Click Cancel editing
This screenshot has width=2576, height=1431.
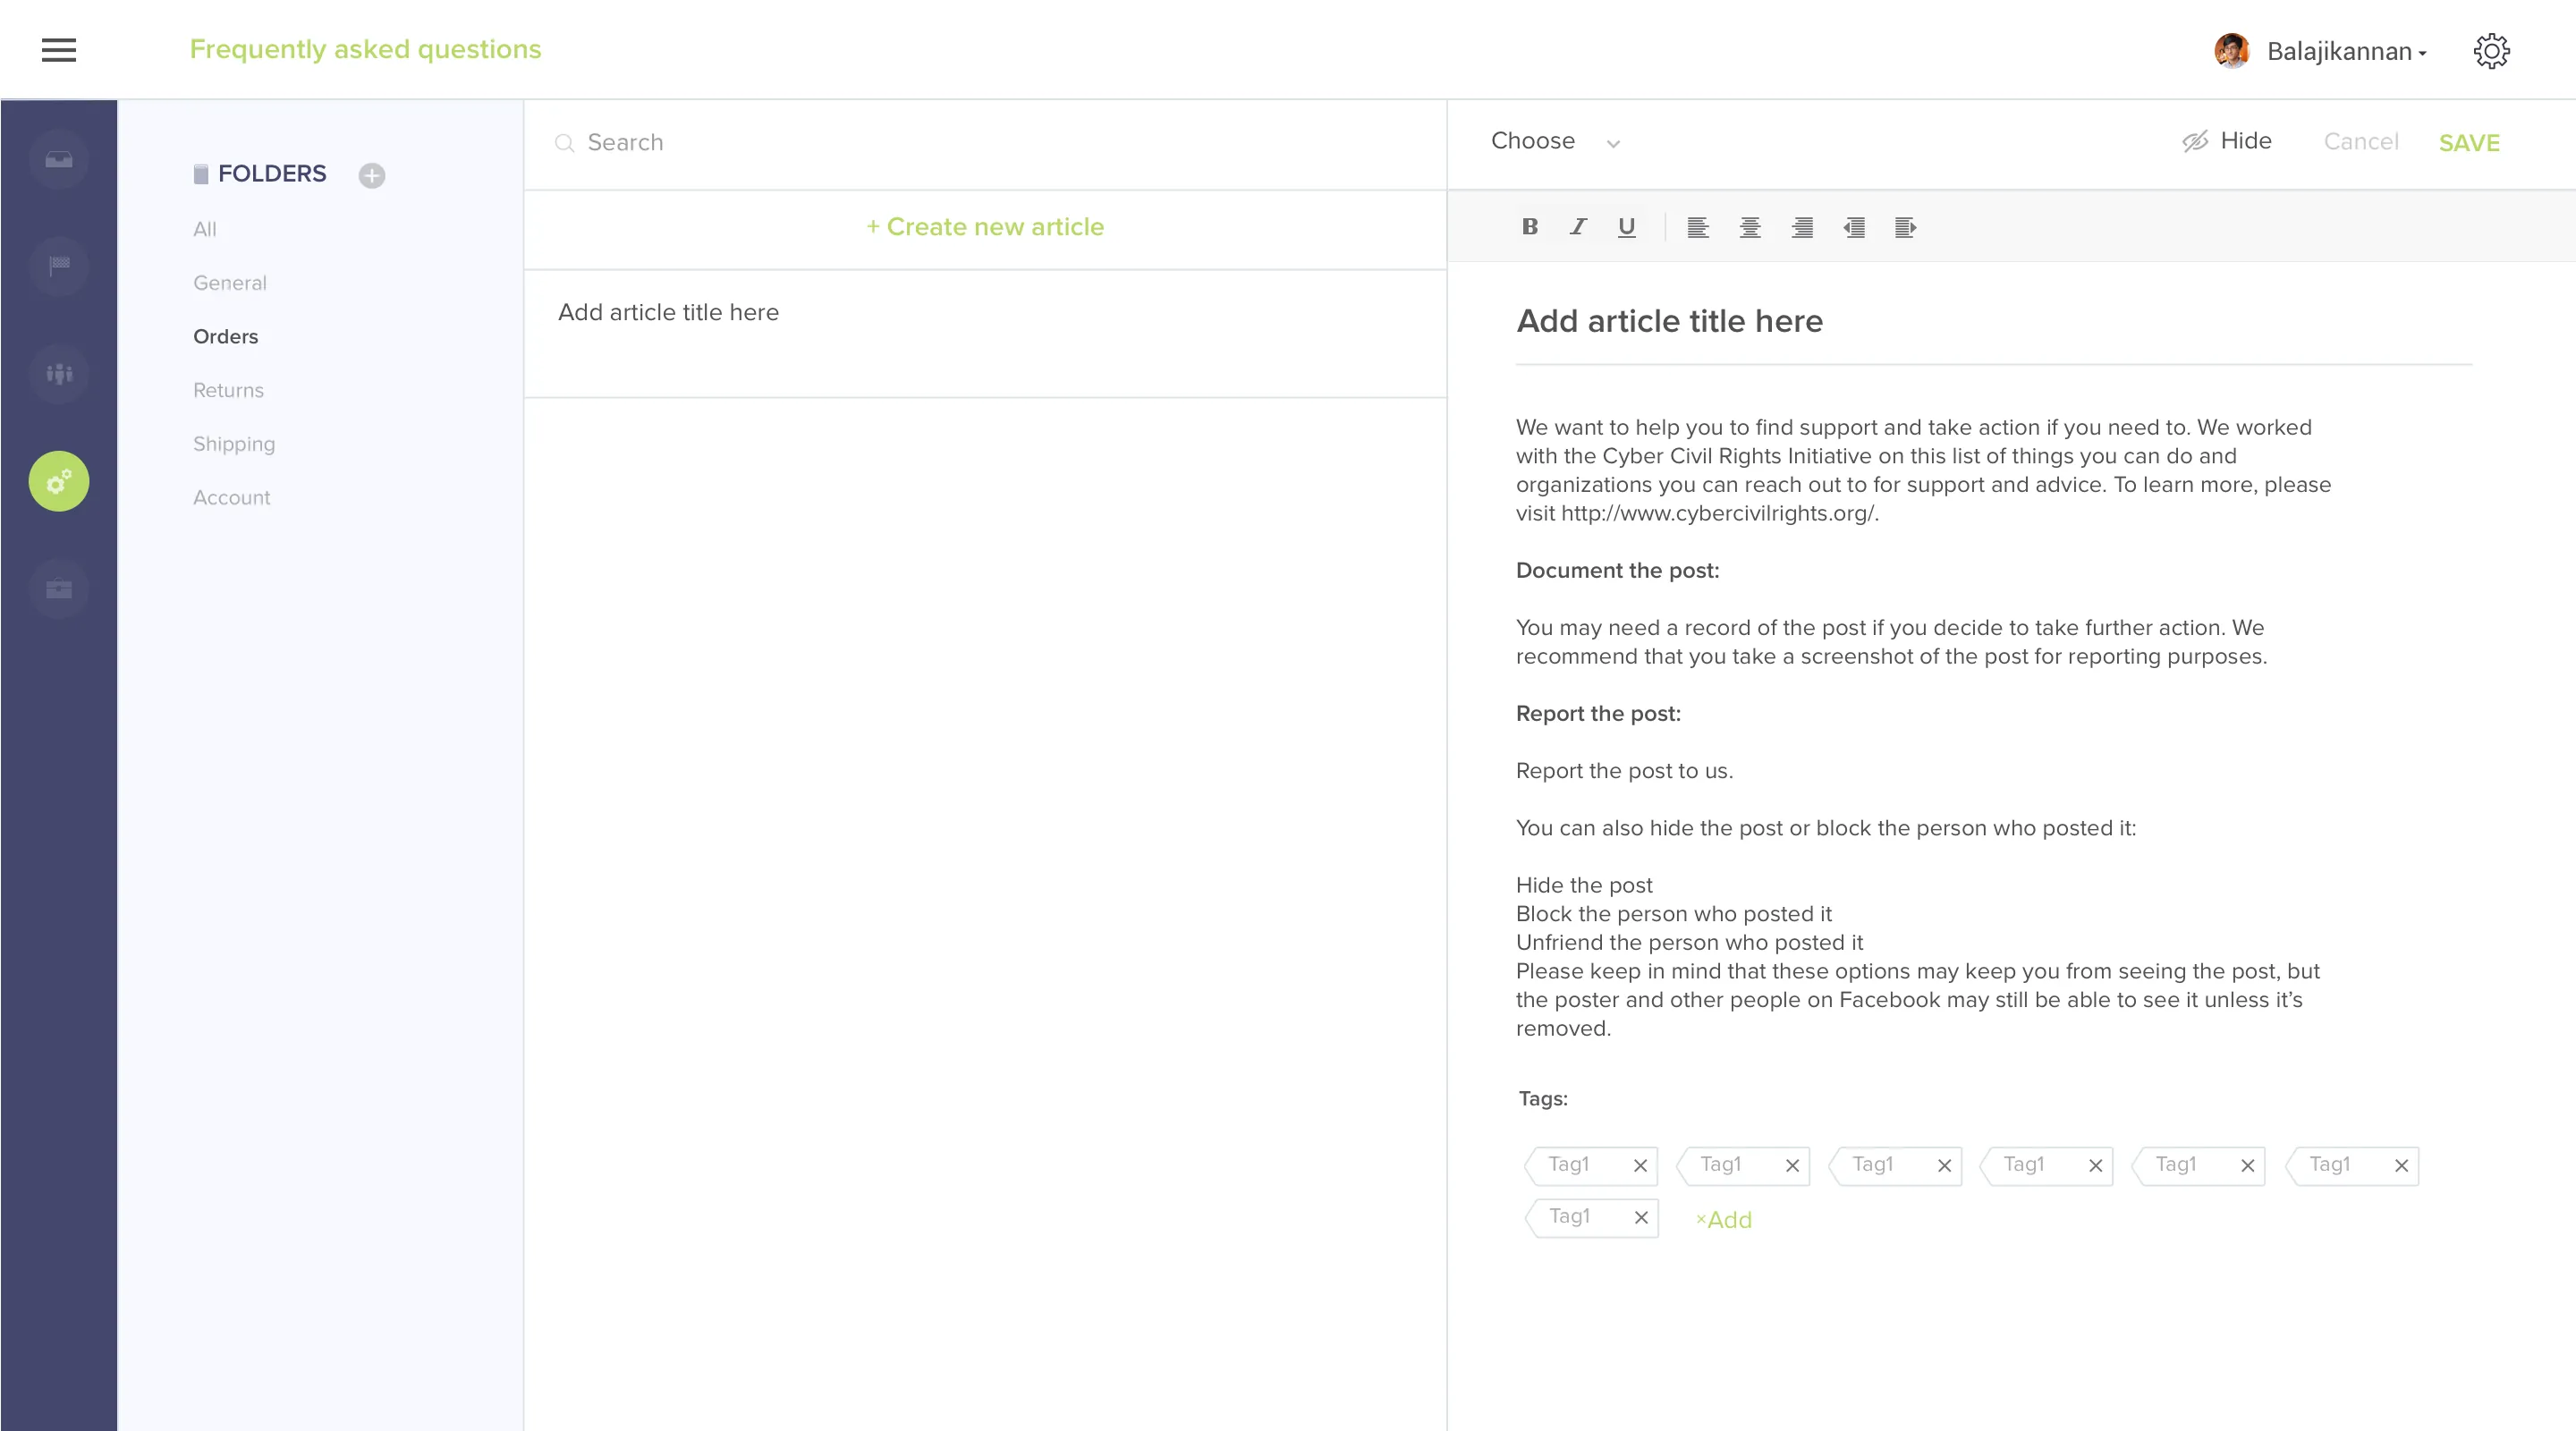2360,142
